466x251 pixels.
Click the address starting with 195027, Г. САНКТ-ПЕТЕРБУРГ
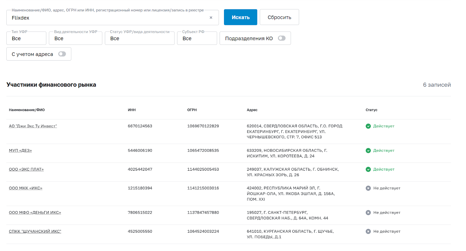point(287,215)
